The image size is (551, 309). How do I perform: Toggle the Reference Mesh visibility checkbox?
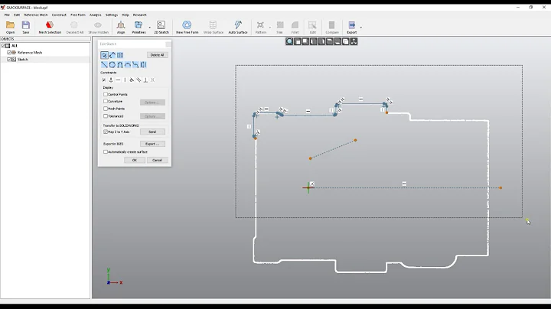tap(9, 52)
